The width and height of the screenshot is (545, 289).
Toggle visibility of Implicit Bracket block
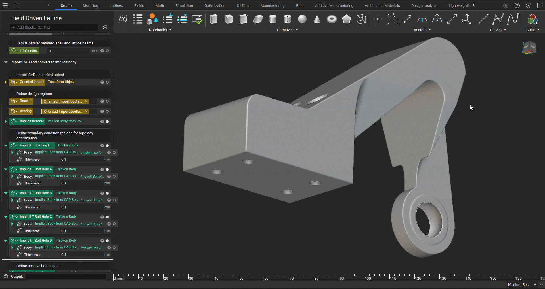coord(107,122)
